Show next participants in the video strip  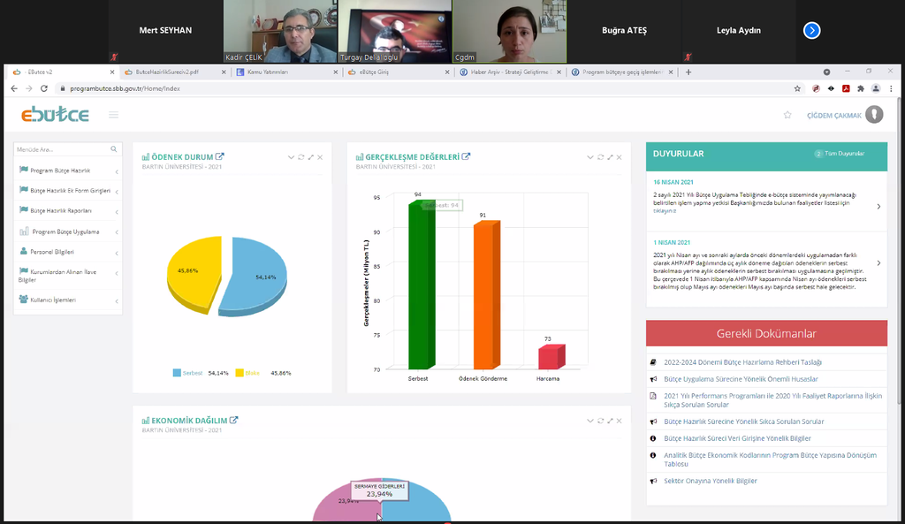pyautogui.click(x=811, y=31)
